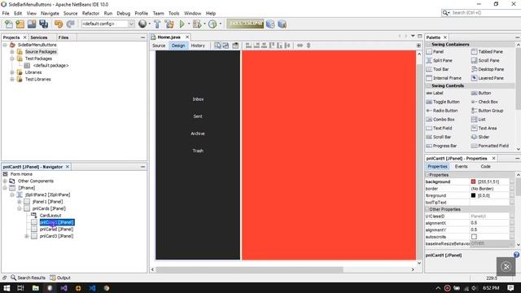Image resolution: width=521 pixels, height=293 pixels.
Task: Click the Selection Mode icon in designer toolbar
Action: pos(217,46)
